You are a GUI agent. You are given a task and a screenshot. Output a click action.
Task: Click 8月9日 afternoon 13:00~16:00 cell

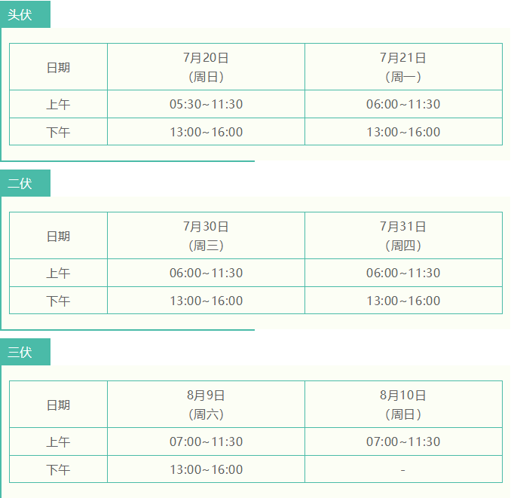click(x=206, y=469)
